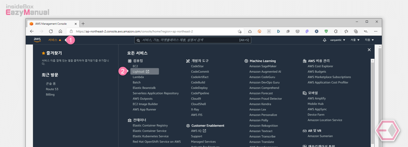Open Amazon SageMaker

(263, 66)
